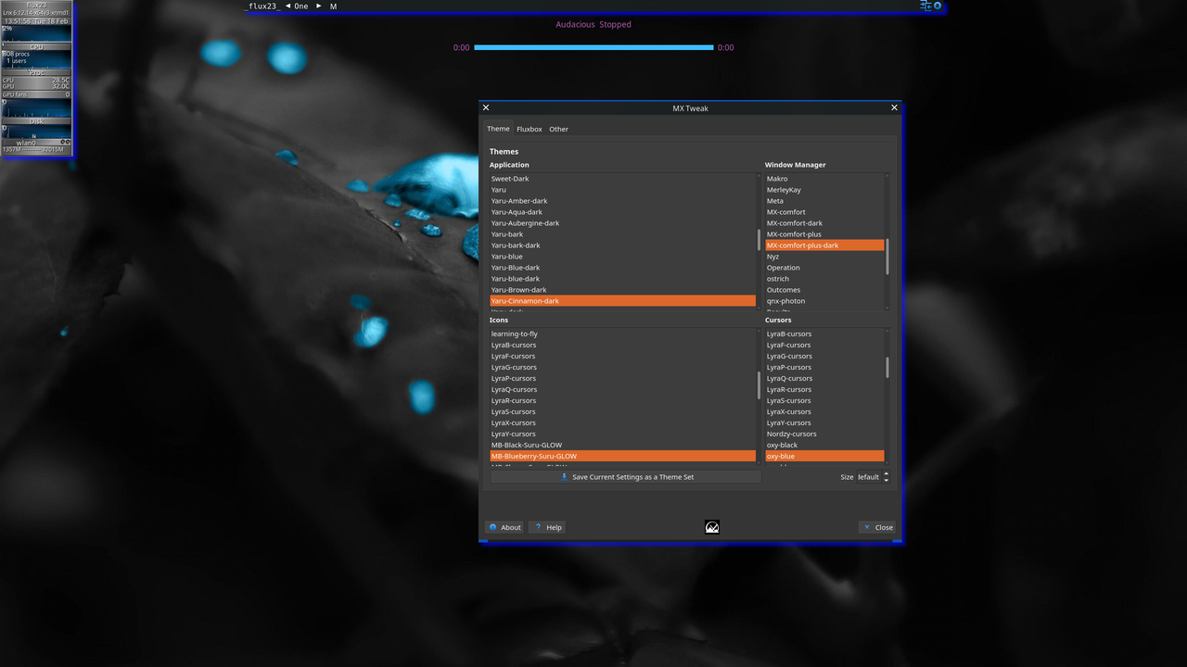The image size is (1187, 667).
Task: Select LyraB-cursors in the Cursors list
Action: [x=824, y=334]
